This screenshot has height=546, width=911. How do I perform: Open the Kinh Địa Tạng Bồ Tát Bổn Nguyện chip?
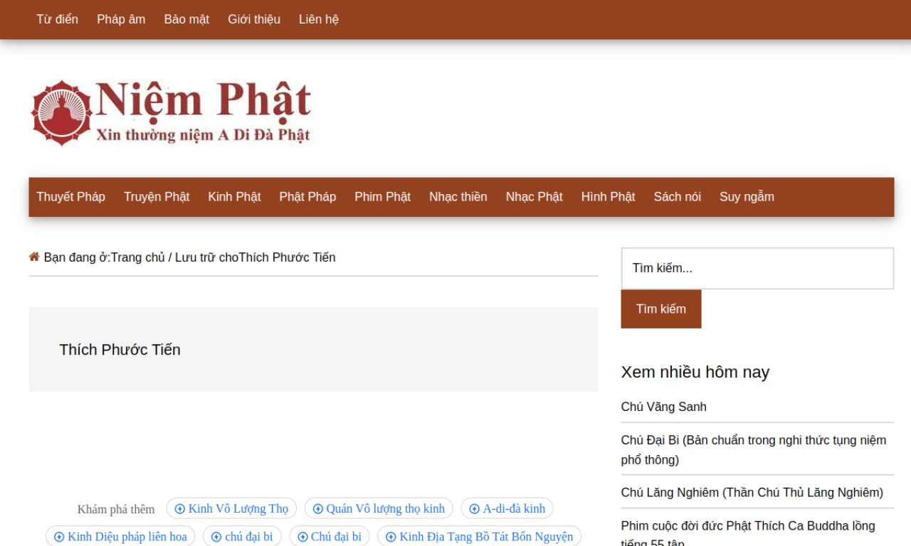pos(479,537)
